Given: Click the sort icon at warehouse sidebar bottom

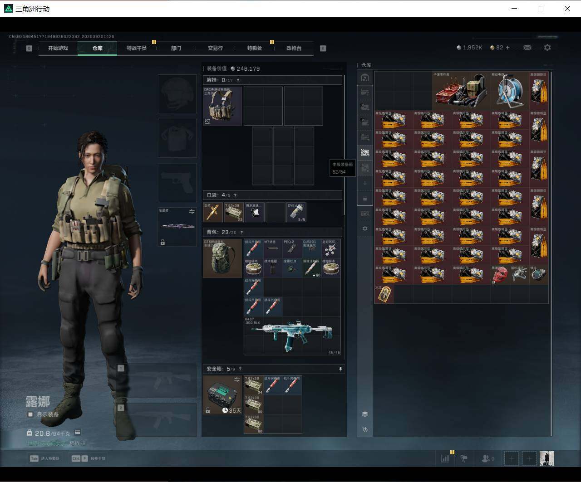Looking at the screenshot, I should tap(365, 429).
